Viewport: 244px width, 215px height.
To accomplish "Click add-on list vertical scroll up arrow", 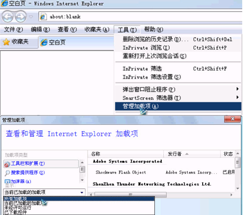I will click(x=237, y=153).
